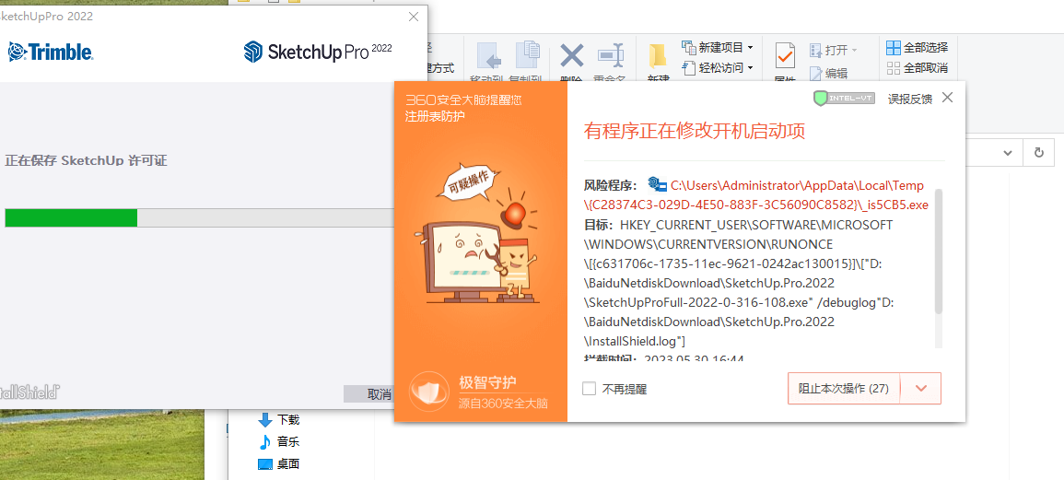
Task: Click the 取消 button in SketchUp installer
Action: click(x=369, y=394)
